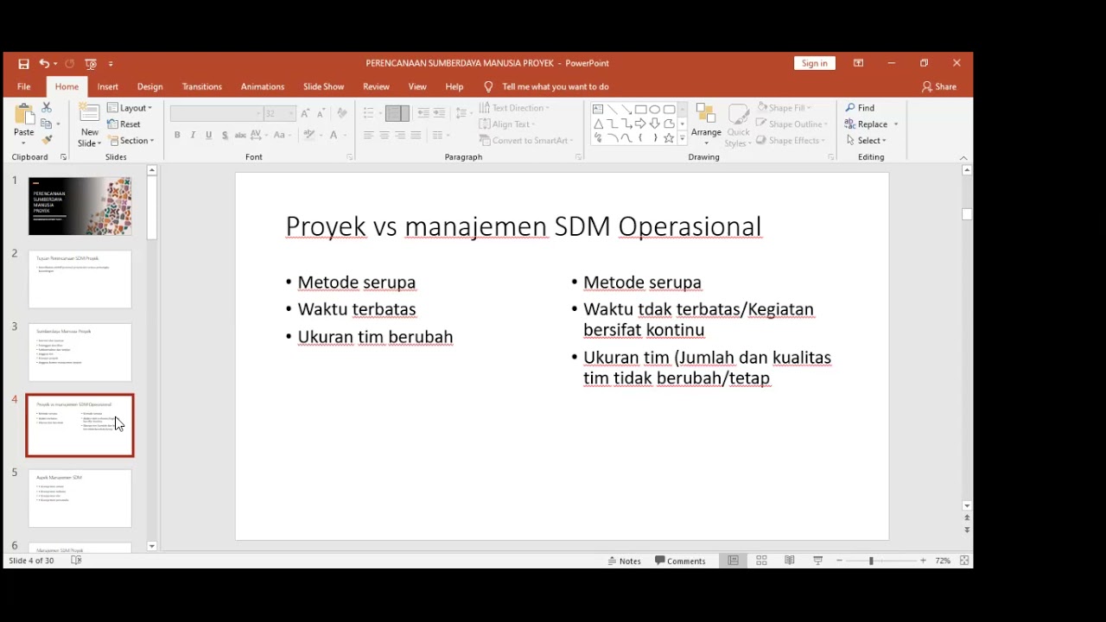Image resolution: width=1106 pixels, height=622 pixels.
Task: Activate the Format Painter brush
Action: click(47, 140)
